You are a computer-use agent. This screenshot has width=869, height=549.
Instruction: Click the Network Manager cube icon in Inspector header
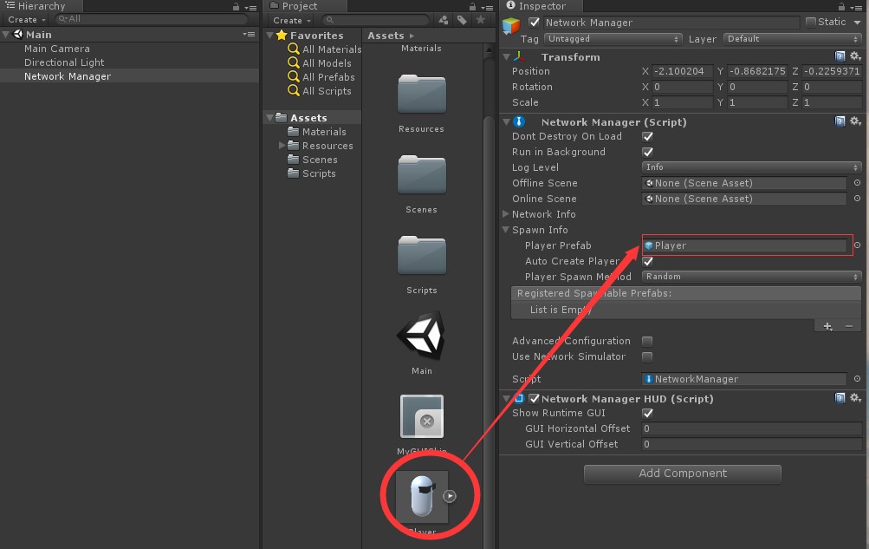(511, 23)
